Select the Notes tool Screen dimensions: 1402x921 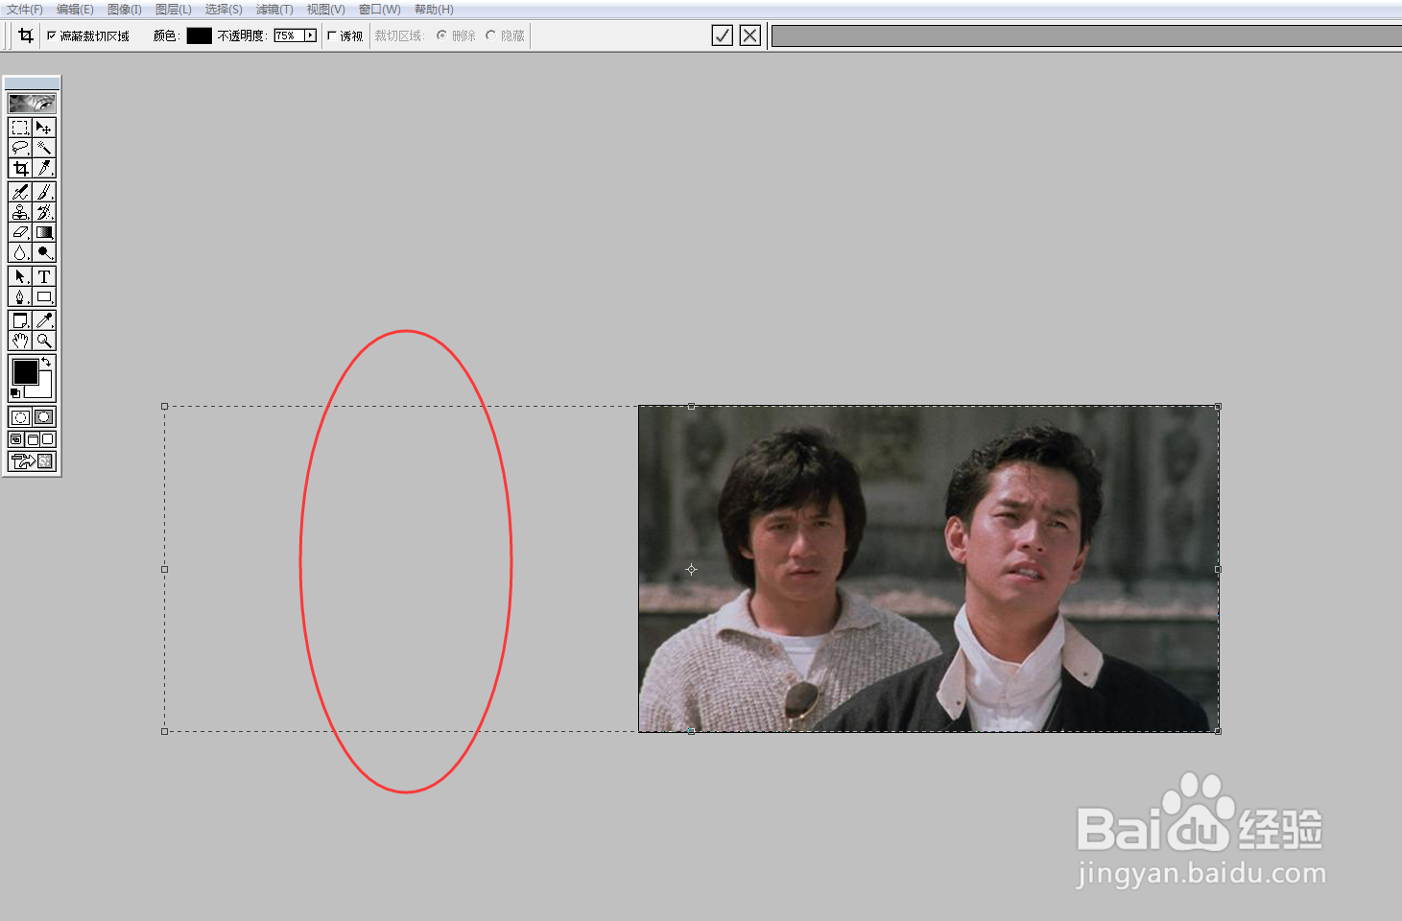[x=20, y=320]
